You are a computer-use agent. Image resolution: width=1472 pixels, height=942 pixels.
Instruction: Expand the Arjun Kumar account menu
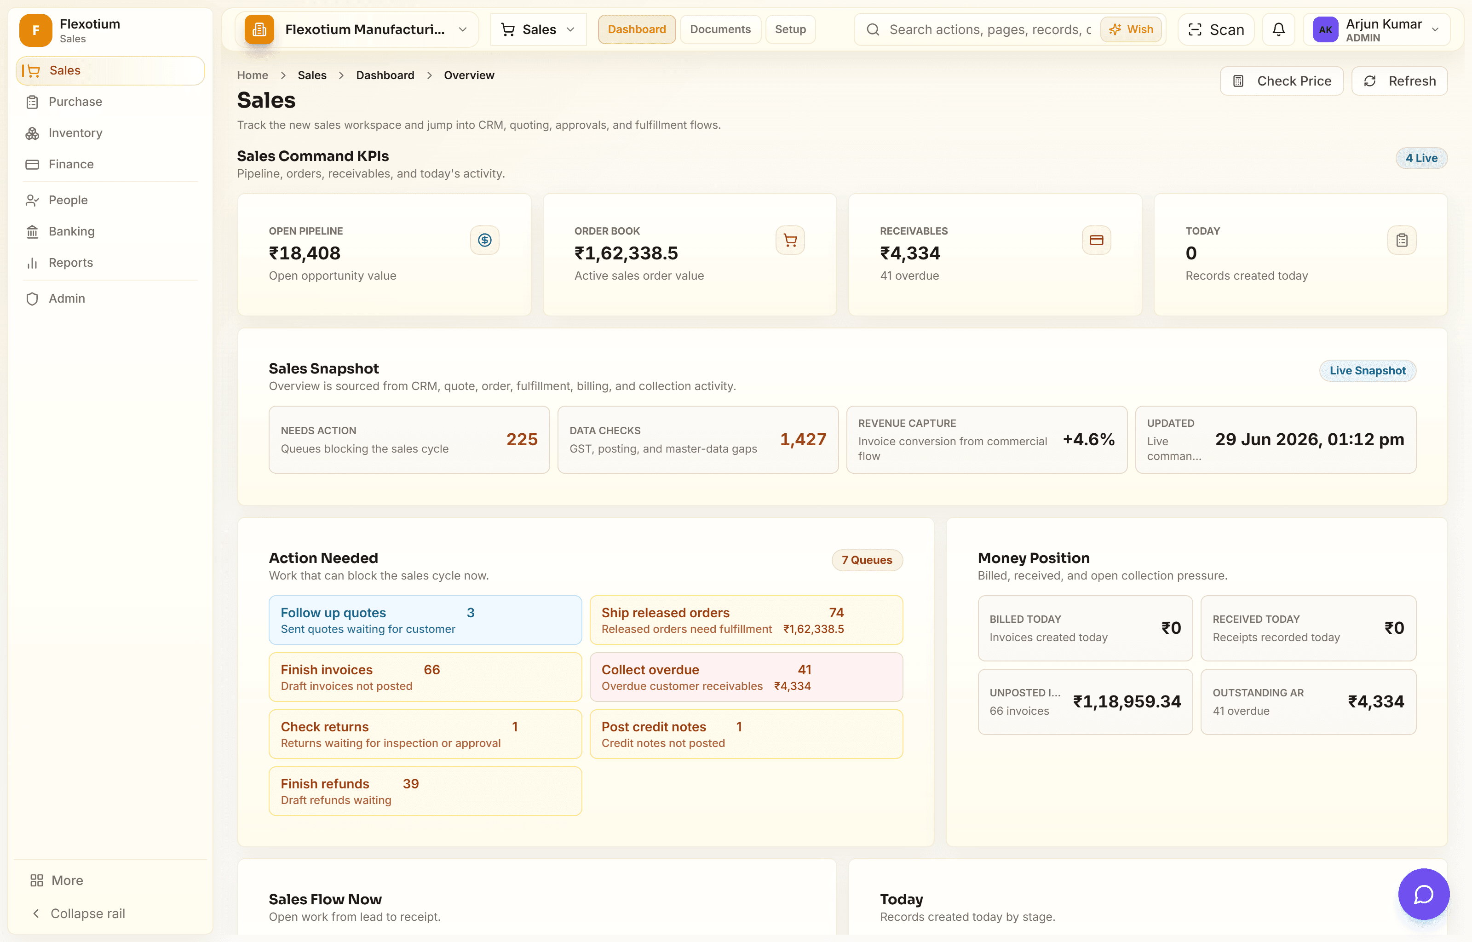click(1377, 29)
